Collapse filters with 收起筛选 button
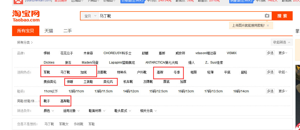The width and height of the screenshot is (300, 130). [281, 42]
